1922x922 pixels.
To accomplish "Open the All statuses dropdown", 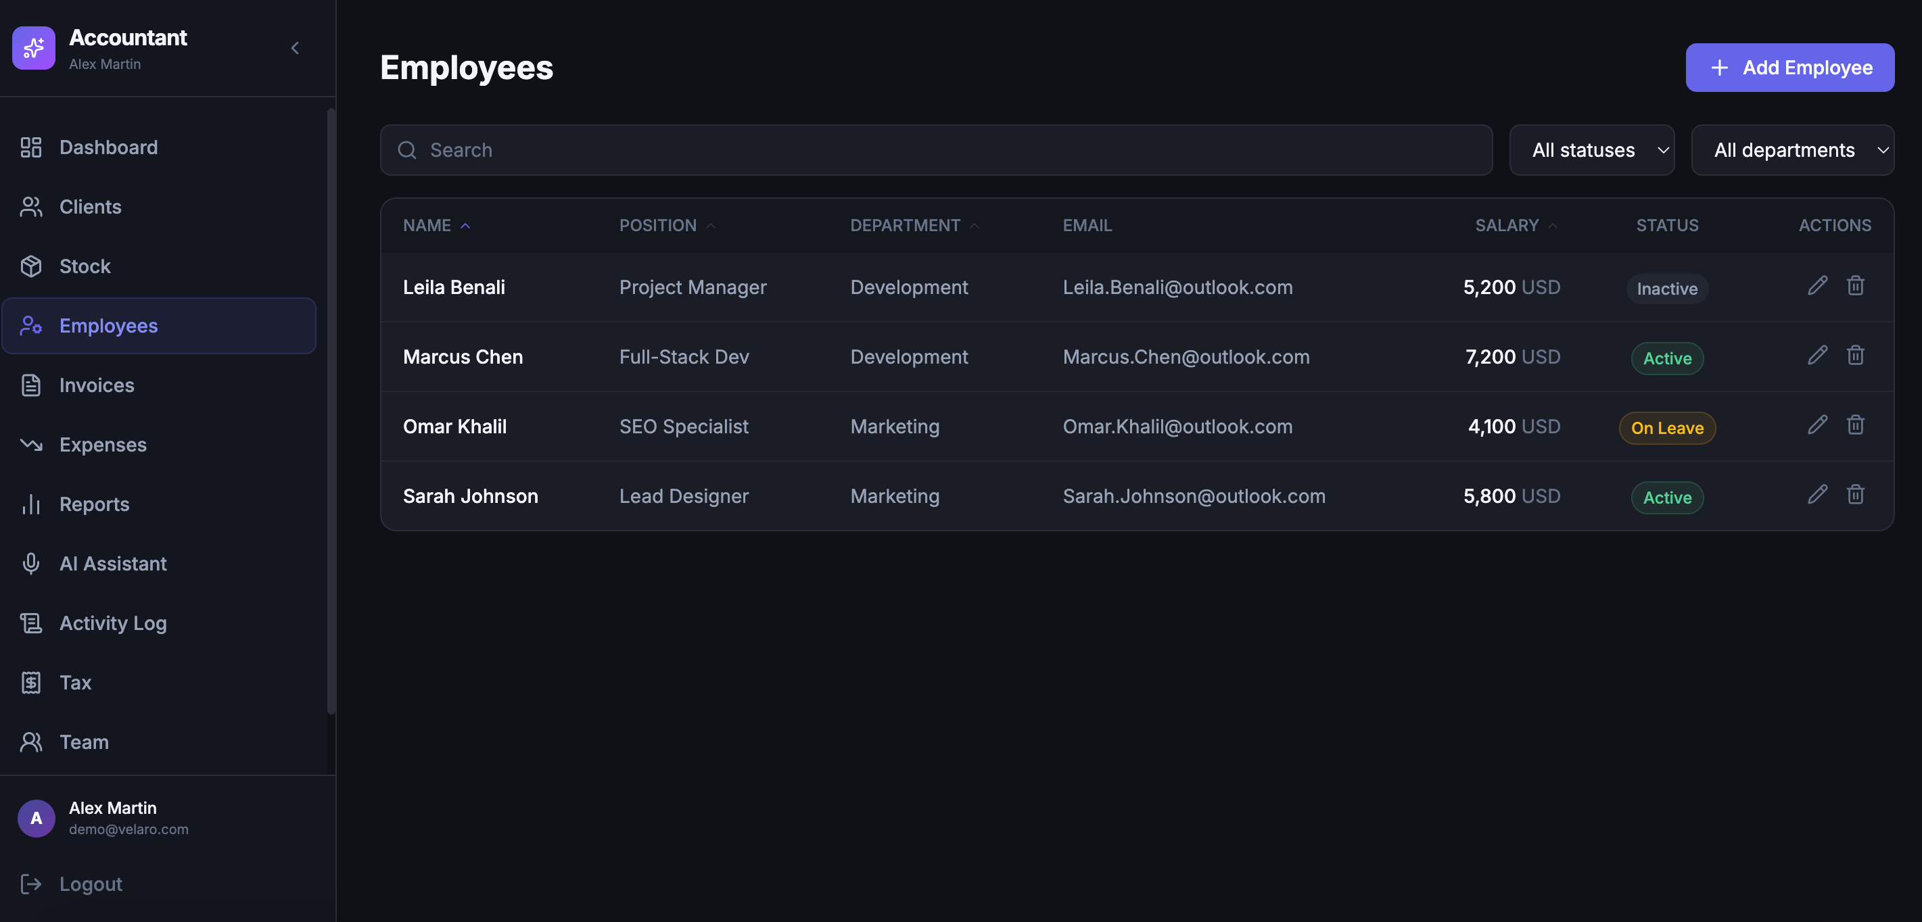I will 1591,150.
